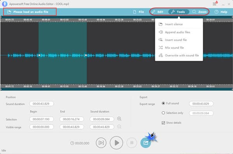Open the Tools menu
This screenshot has height=154, width=233.
pos(179,12)
